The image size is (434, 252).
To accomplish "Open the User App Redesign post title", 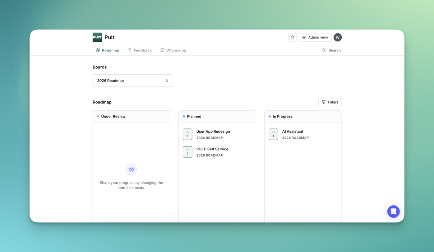I will (x=213, y=131).
